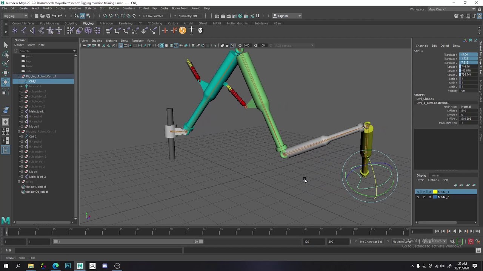Viewport: 483px width, 271px height.
Task: Switch to the Anim layer tab
Action: [435, 175]
